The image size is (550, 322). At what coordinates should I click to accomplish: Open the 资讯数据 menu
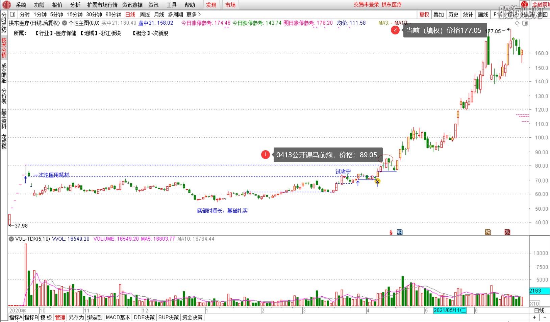pyautogui.click(x=132, y=5)
